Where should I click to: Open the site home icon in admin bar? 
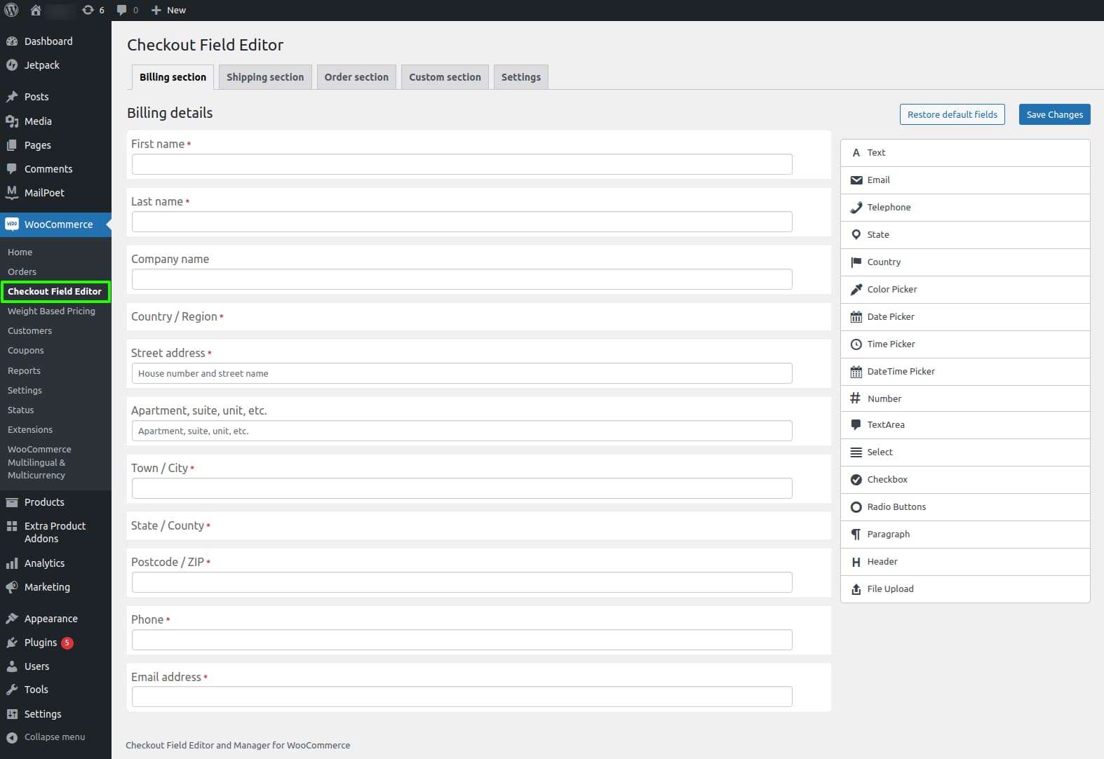(x=36, y=10)
